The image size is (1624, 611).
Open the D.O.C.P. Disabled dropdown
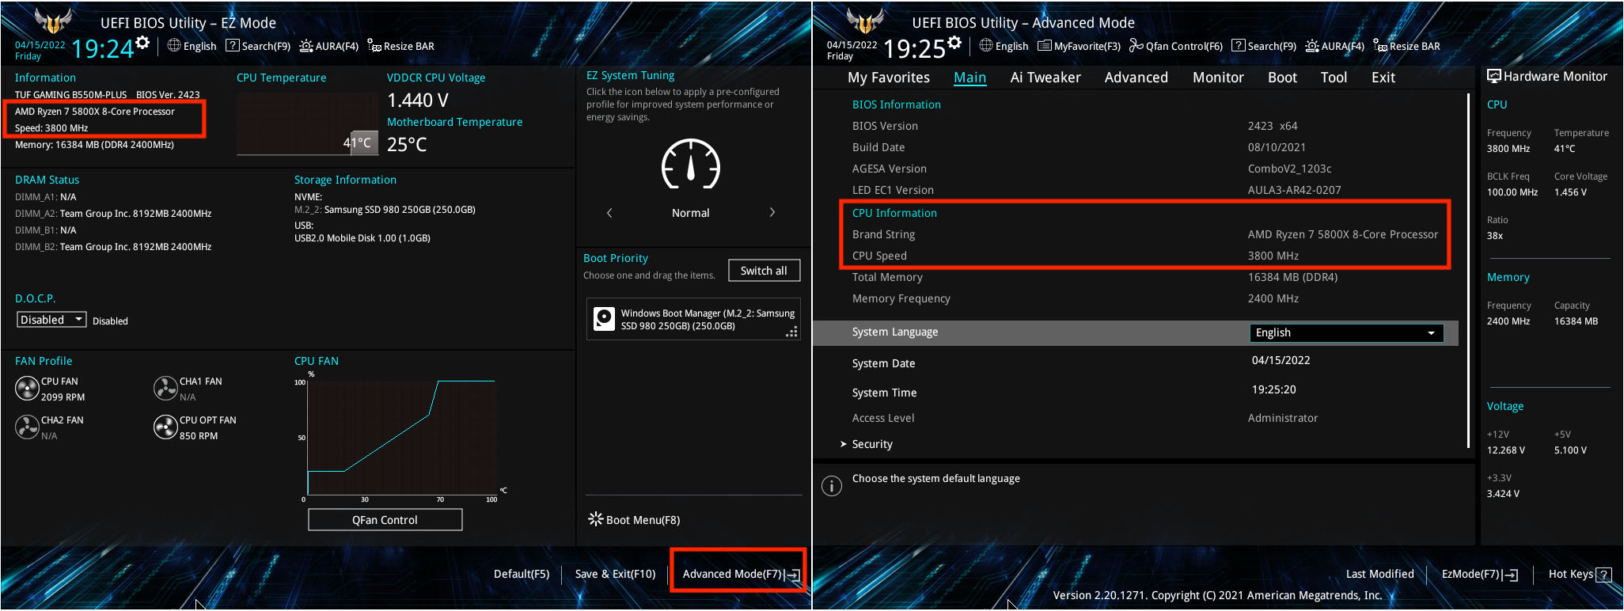point(51,320)
